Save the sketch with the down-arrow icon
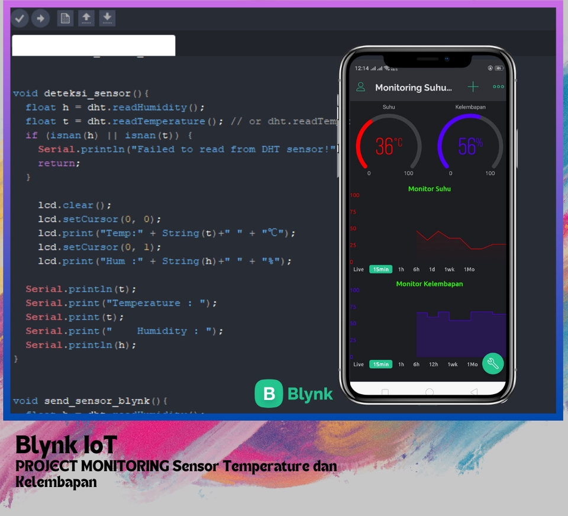This screenshot has width=568, height=516. click(107, 18)
